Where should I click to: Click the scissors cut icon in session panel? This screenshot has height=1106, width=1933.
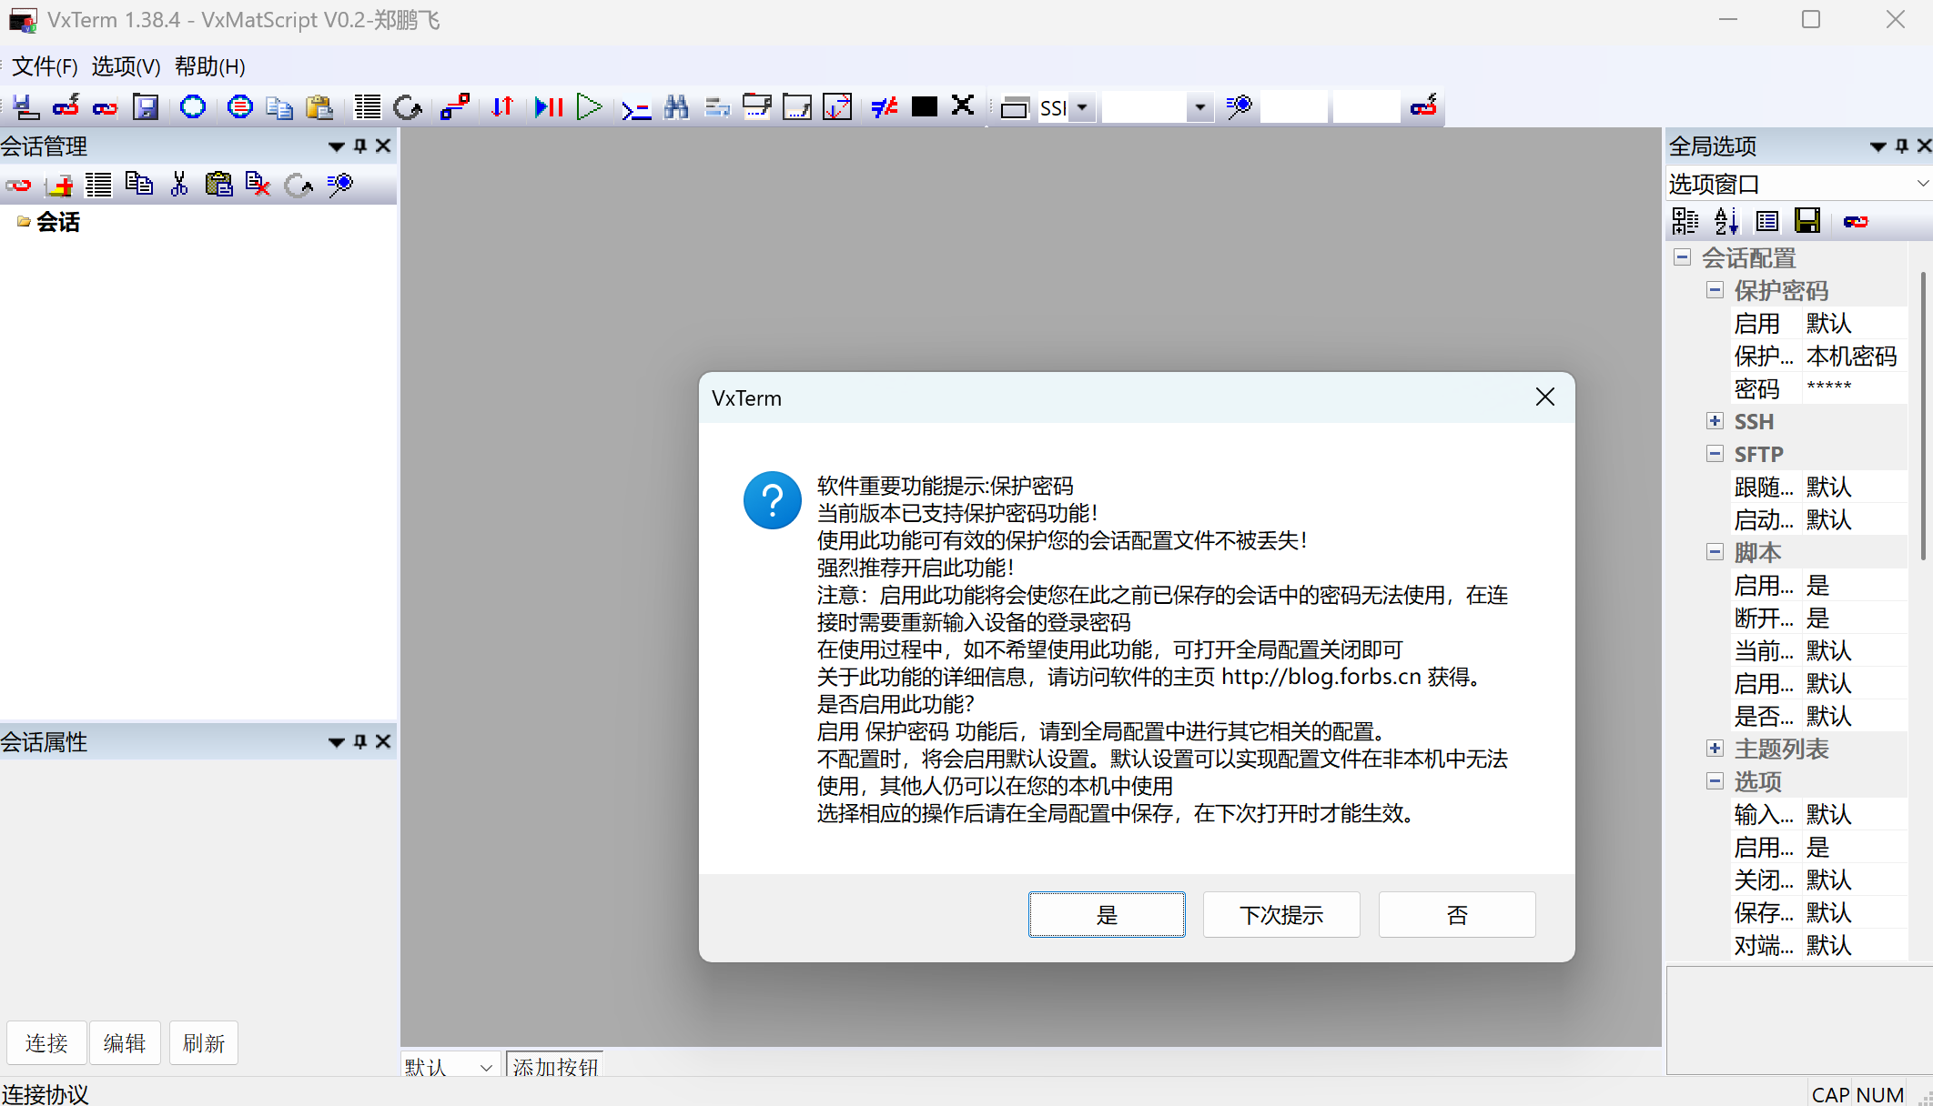178,184
